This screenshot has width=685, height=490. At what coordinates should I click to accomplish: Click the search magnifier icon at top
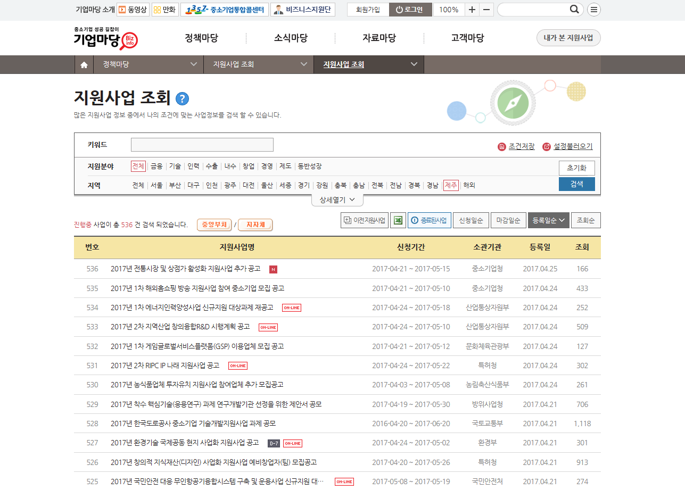click(x=574, y=10)
